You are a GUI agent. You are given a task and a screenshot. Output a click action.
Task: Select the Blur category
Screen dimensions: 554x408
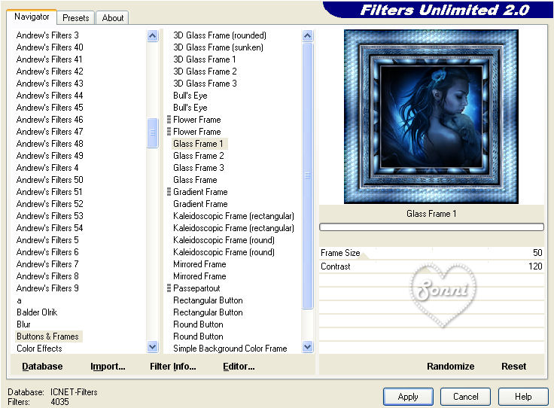coord(23,324)
